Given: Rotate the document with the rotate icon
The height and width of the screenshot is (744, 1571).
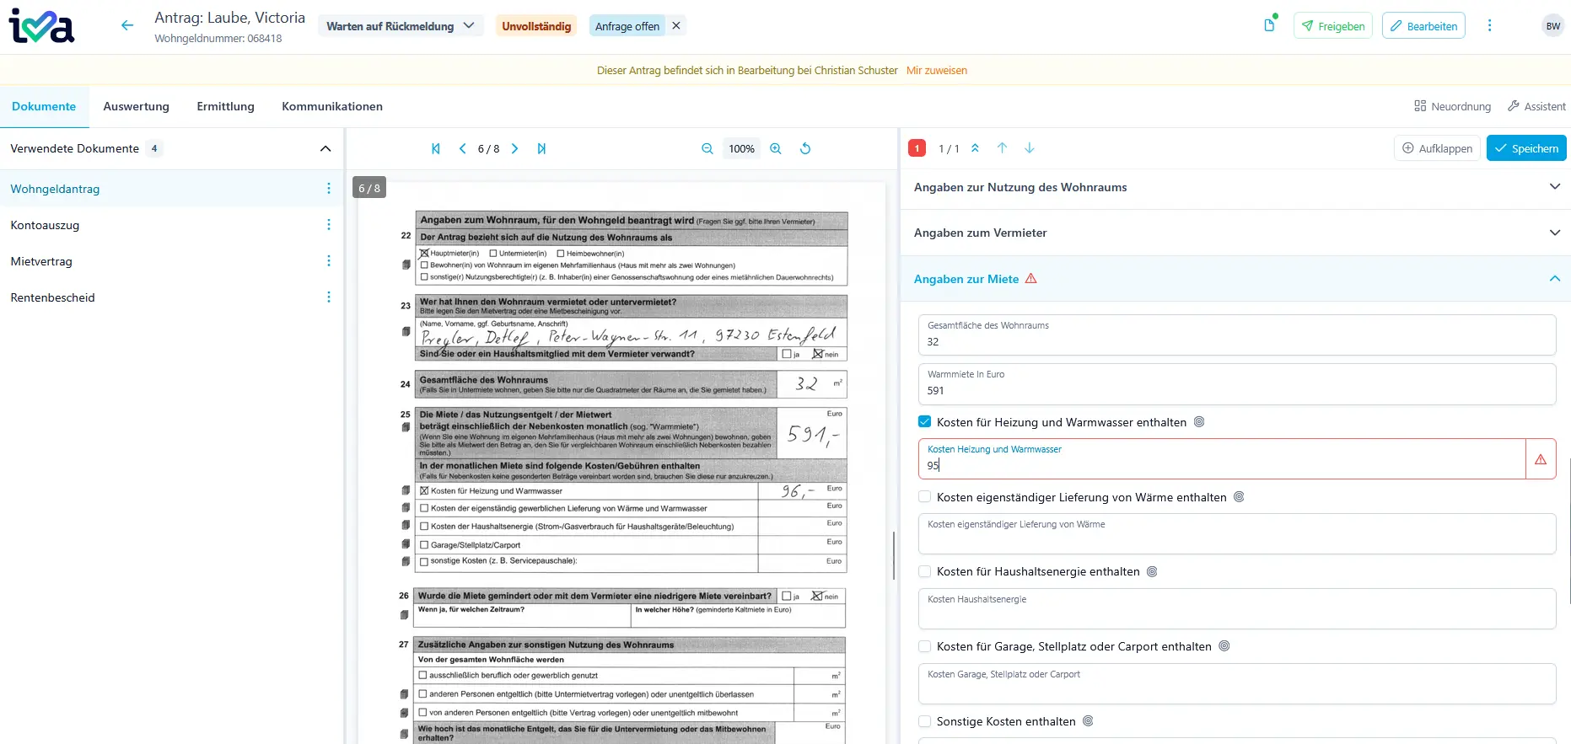Looking at the screenshot, I should pos(805,149).
